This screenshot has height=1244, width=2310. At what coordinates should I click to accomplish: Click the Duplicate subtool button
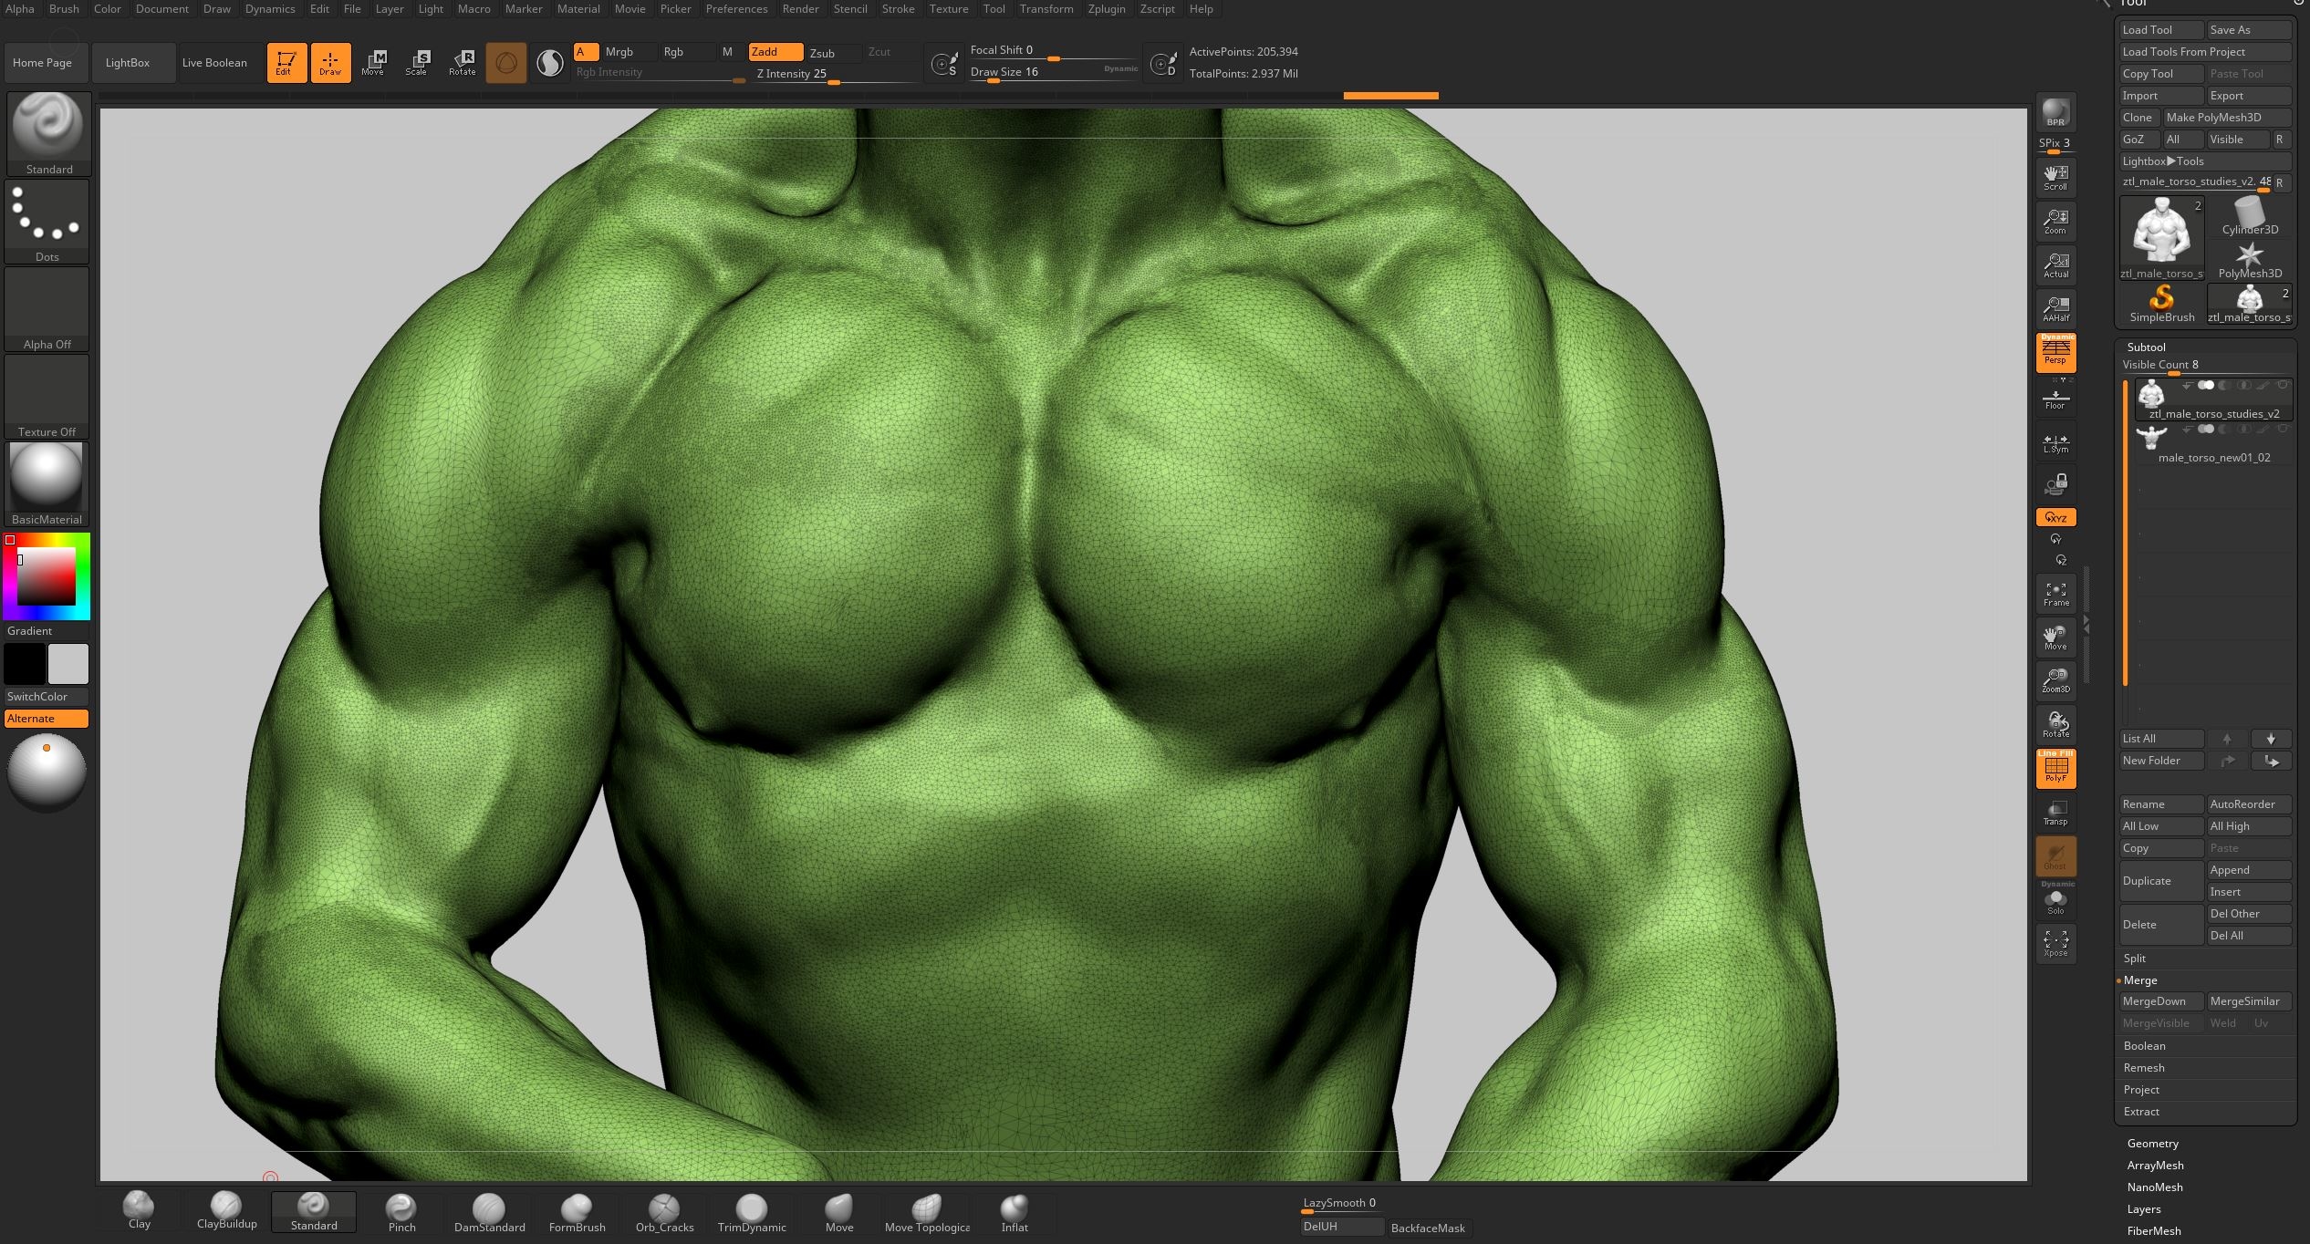(2161, 881)
